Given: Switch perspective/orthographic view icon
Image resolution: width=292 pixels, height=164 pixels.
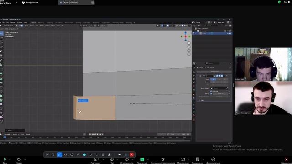Looking at the screenshot, I should point(189,54).
